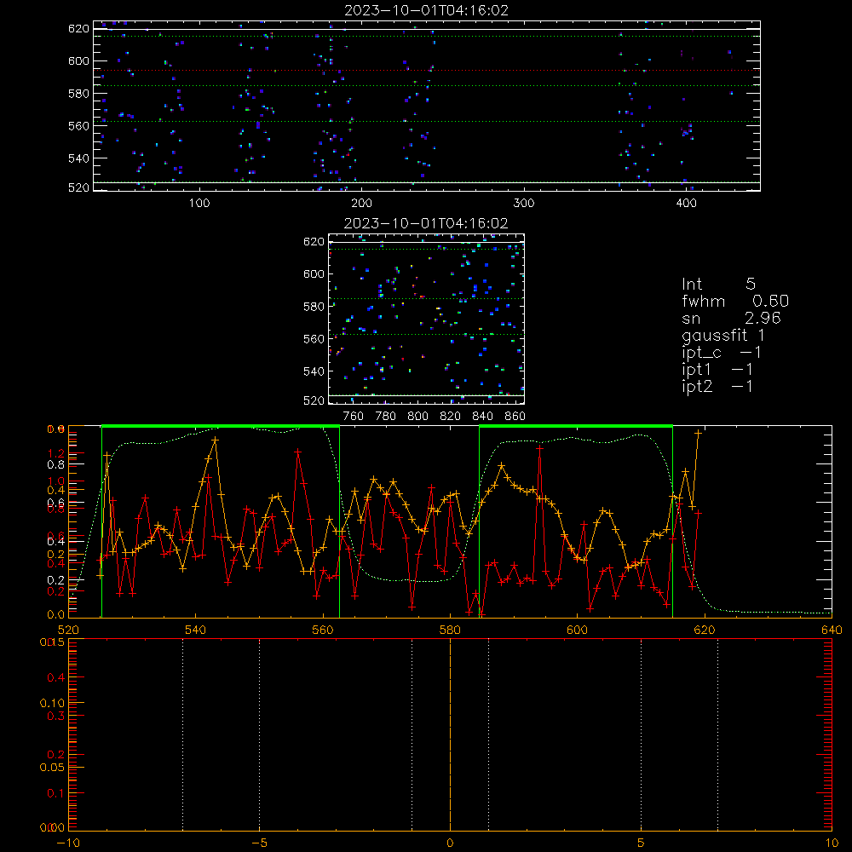This screenshot has width=852, height=852.
Task: Click the orange '0.10' y-axis label of the bottom plot
Action: tap(52, 703)
